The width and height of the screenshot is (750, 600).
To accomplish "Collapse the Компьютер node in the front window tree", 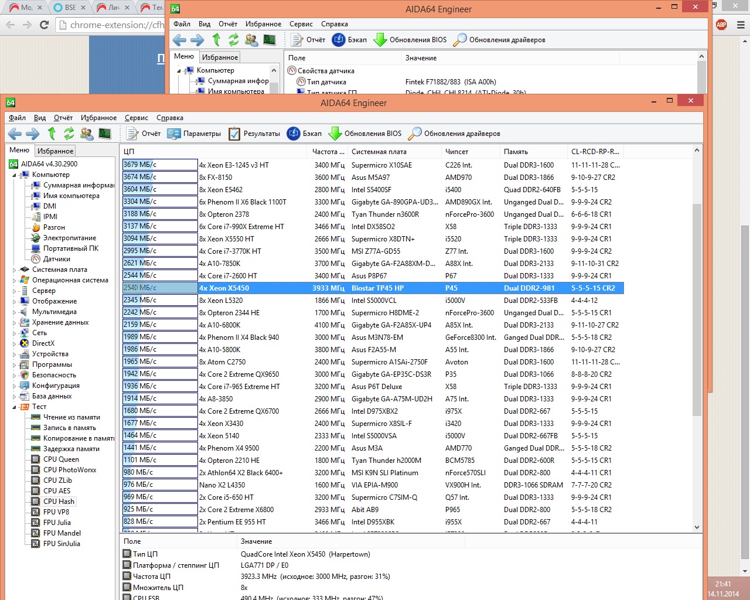I will [x=14, y=175].
